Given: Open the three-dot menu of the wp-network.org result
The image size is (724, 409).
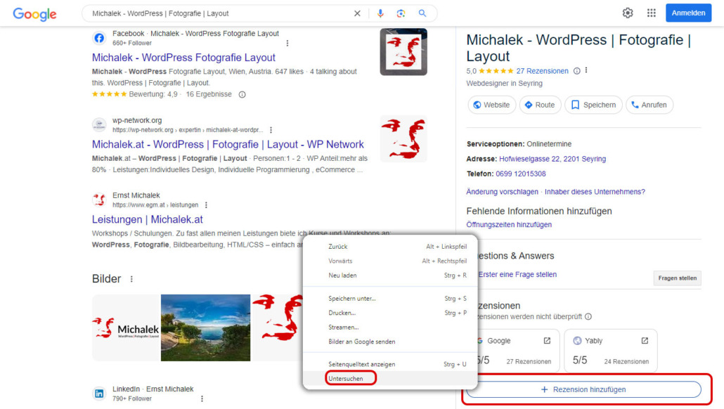Looking at the screenshot, I should click(x=271, y=130).
